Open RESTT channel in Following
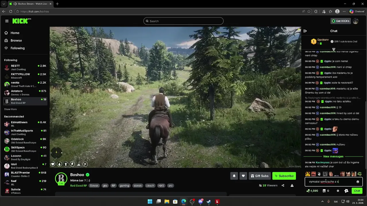 click(25, 68)
